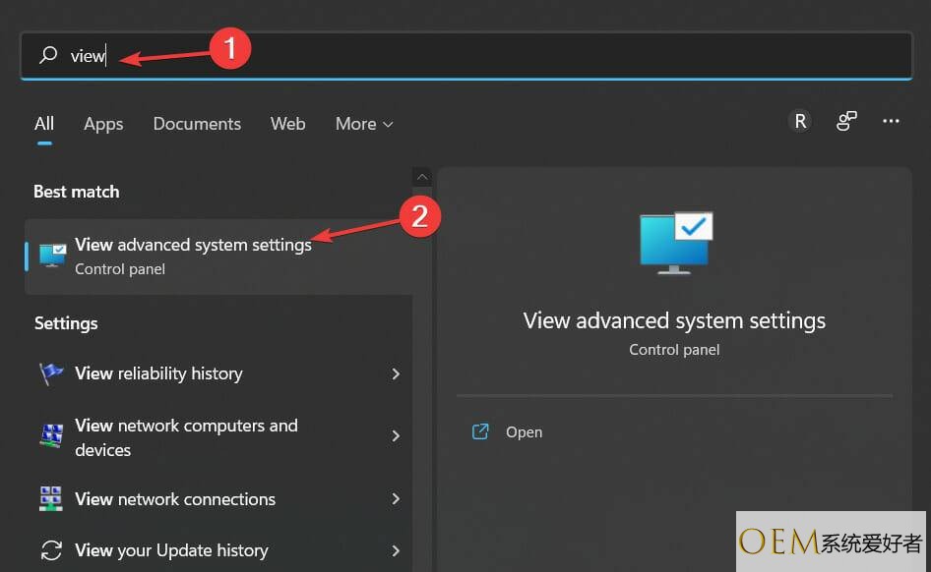The height and width of the screenshot is (572, 931).
Task: Click the Open external link icon
Action: [480, 431]
